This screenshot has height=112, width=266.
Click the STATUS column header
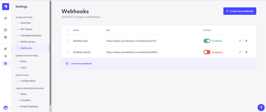click(x=207, y=30)
